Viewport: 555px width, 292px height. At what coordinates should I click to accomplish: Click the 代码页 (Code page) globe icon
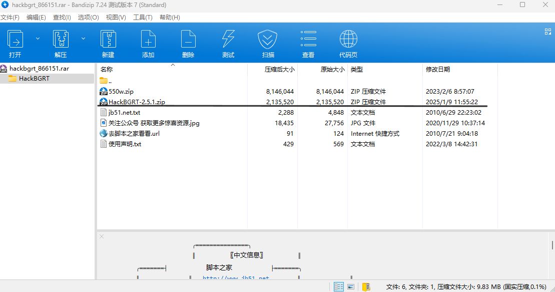pyautogui.click(x=348, y=39)
